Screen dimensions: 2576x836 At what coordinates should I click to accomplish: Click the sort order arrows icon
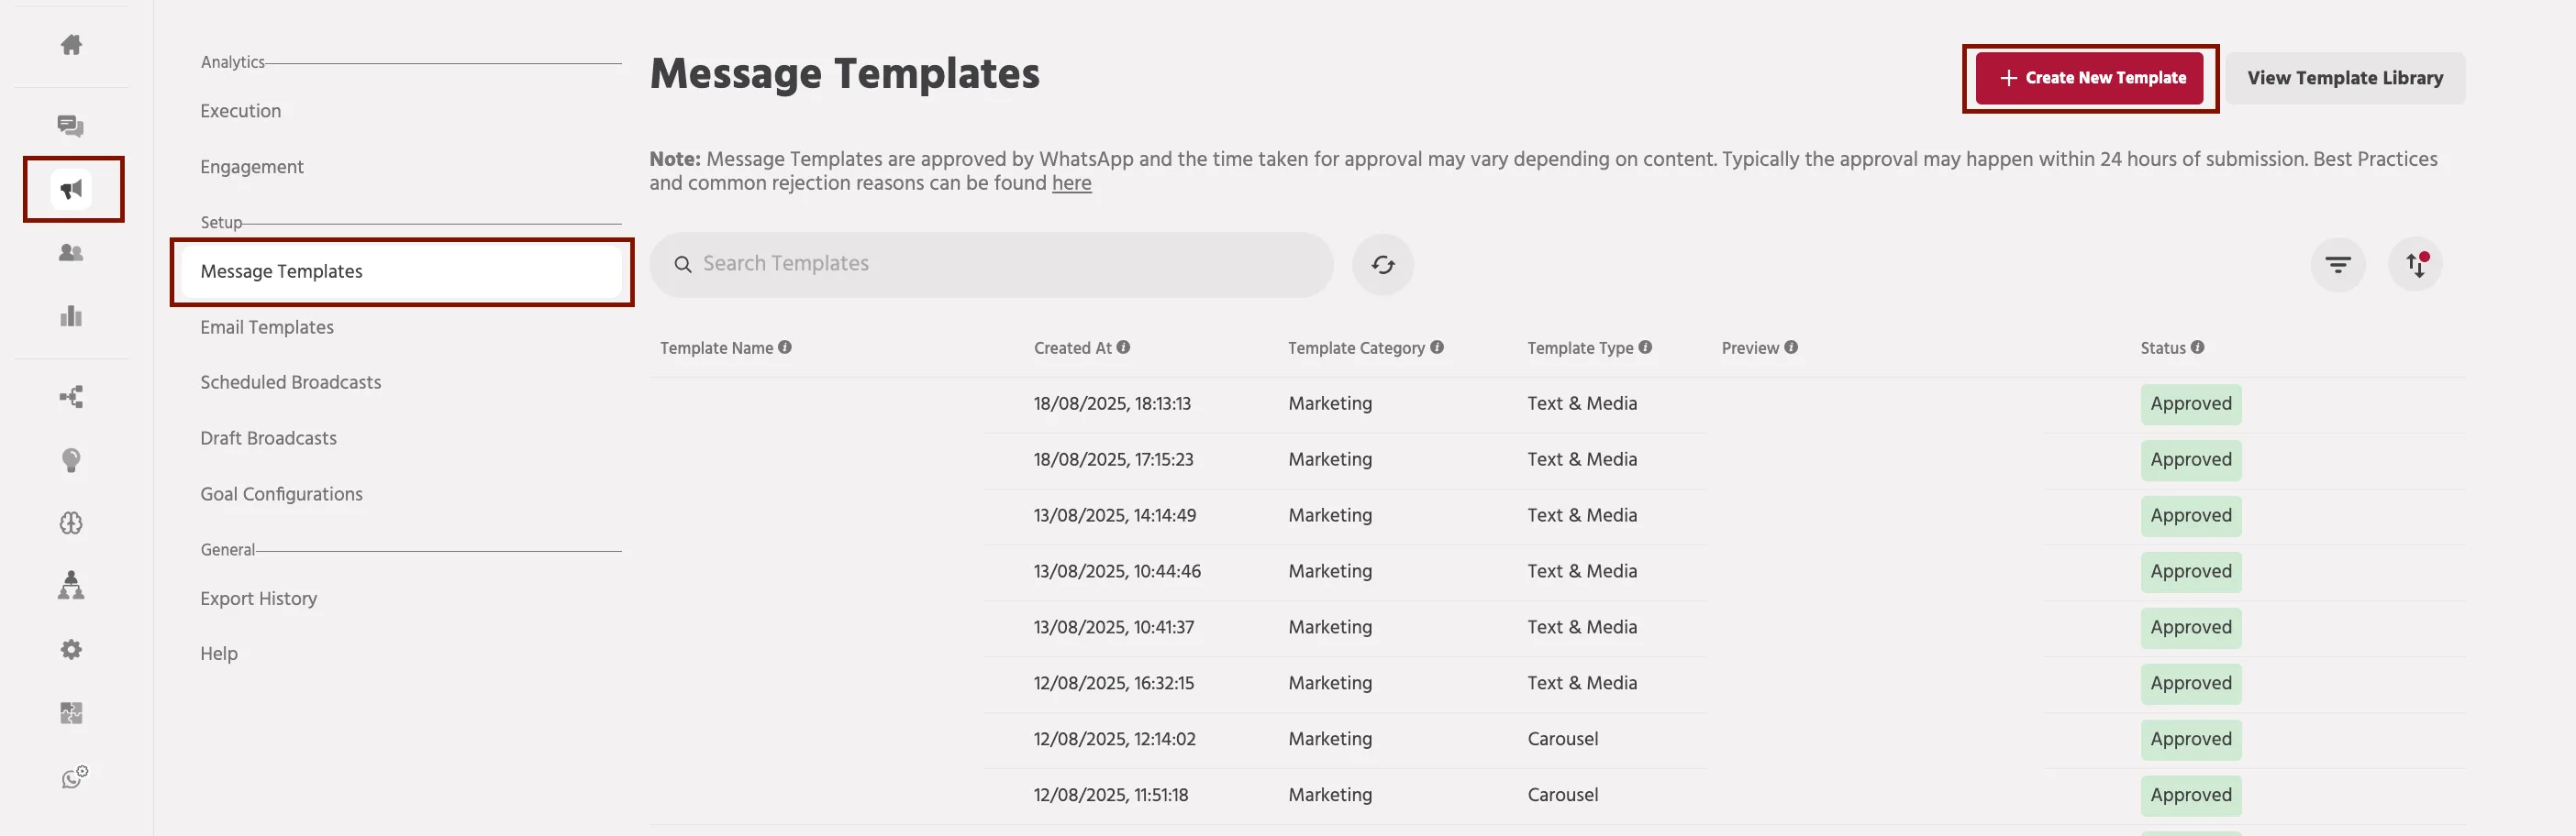[x=2415, y=265]
